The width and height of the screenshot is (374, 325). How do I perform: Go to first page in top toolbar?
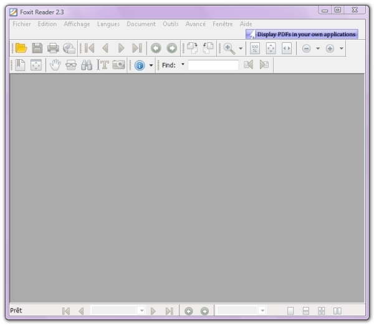point(89,48)
